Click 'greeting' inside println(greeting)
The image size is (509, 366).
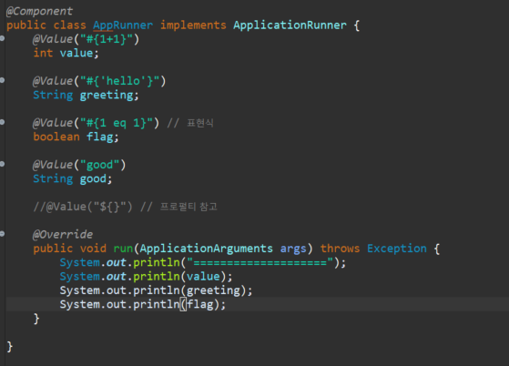213,290
